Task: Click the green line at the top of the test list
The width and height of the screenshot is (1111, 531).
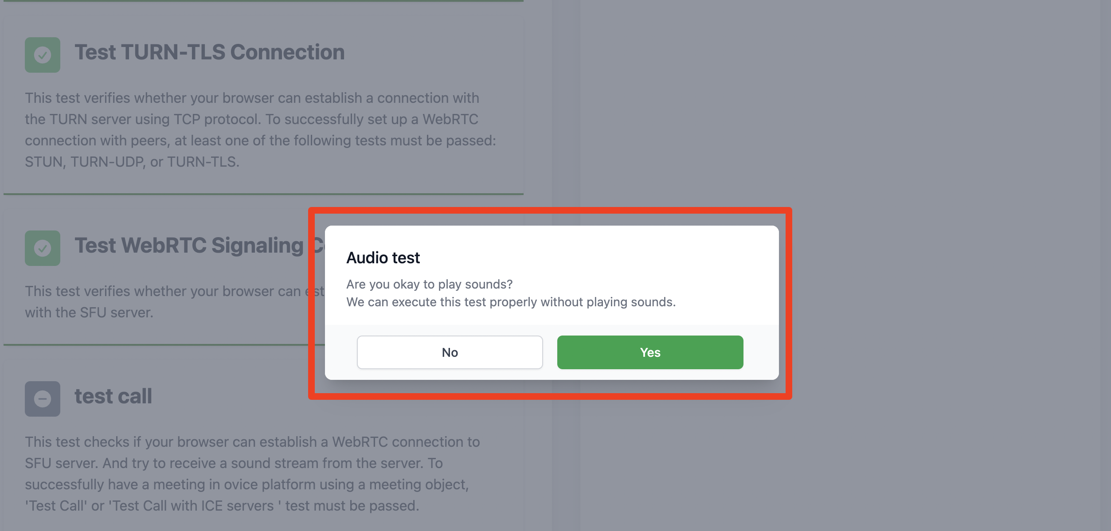Action: click(263, 1)
